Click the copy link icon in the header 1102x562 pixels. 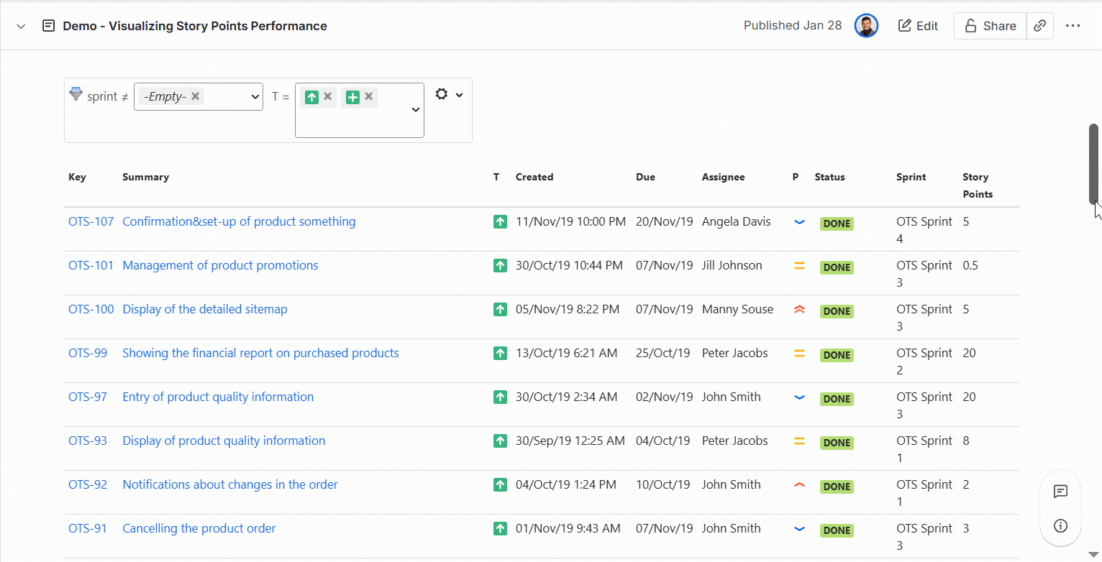1039,25
